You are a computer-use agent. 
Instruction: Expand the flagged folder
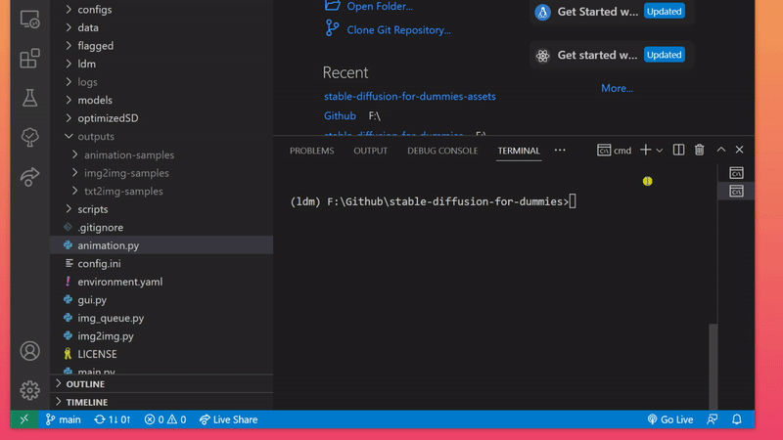[x=161, y=46]
